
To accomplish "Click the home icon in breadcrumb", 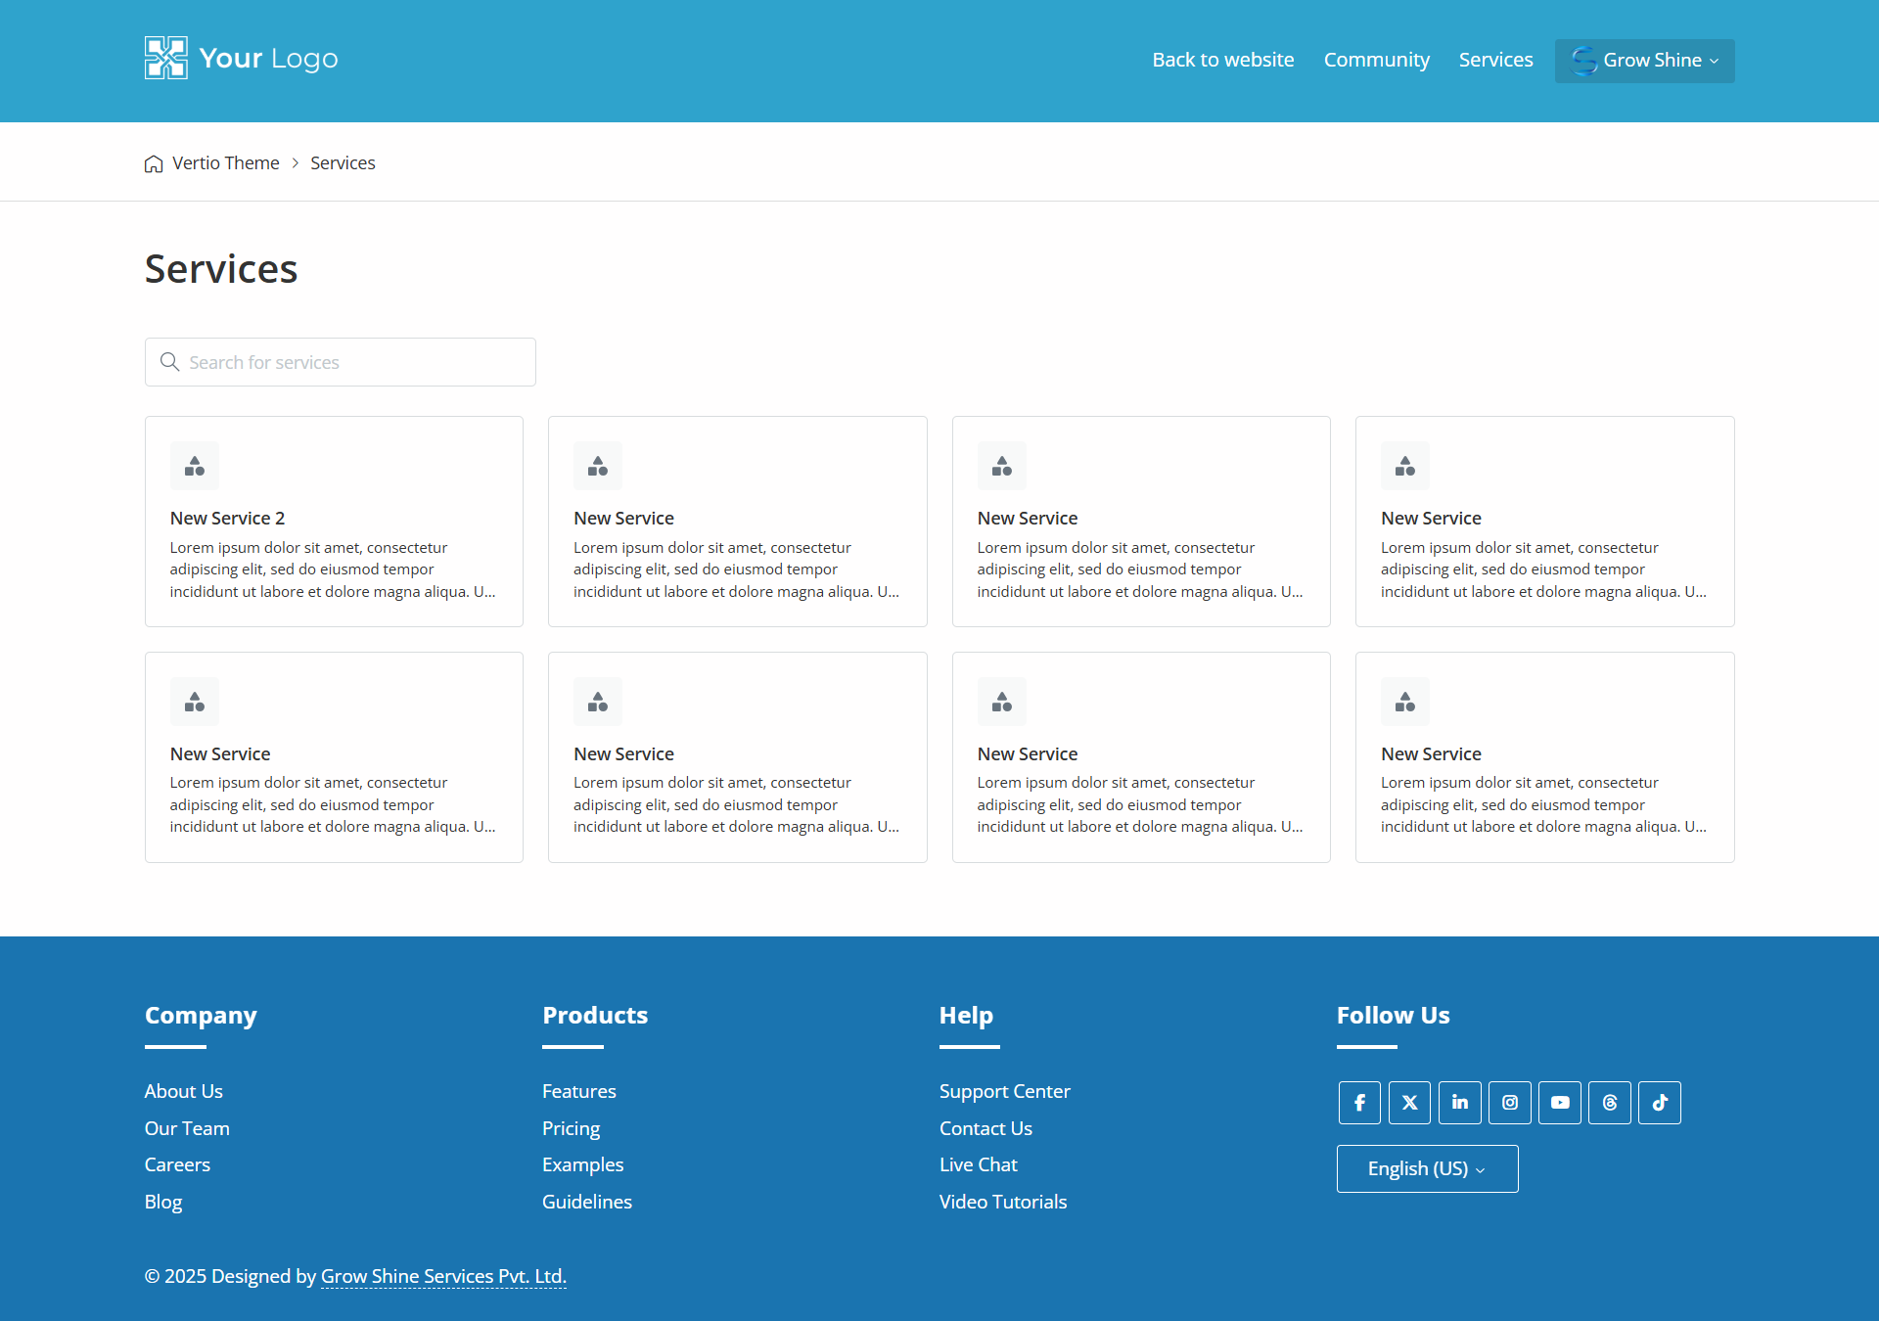I will [154, 163].
